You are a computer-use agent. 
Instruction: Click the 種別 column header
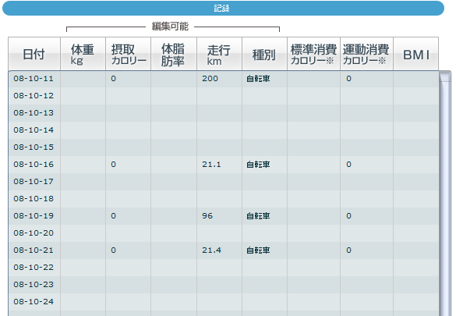(x=264, y=54)
